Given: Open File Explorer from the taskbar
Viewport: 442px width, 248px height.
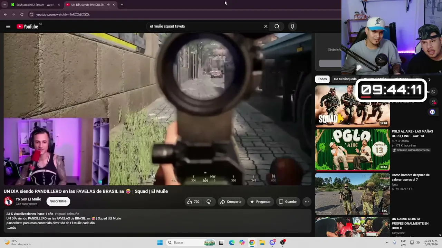Looking at the screenshot, I should (262, 242).
